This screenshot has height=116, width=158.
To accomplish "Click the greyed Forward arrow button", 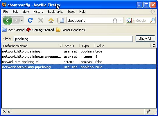I will [16, 20].
